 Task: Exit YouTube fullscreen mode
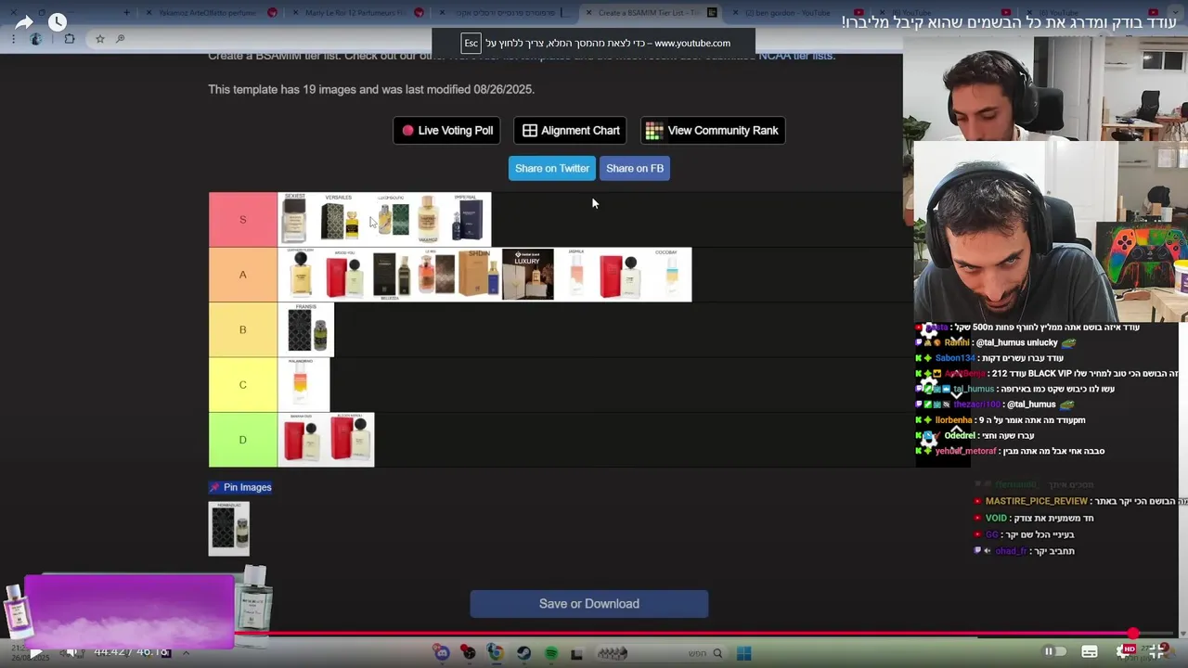coord(1158,652)
